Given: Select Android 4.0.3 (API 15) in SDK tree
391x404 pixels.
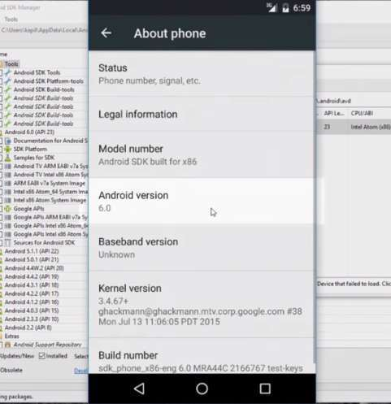Looking at the screenshot, I should pyautogui.click(x=32, y=311).
